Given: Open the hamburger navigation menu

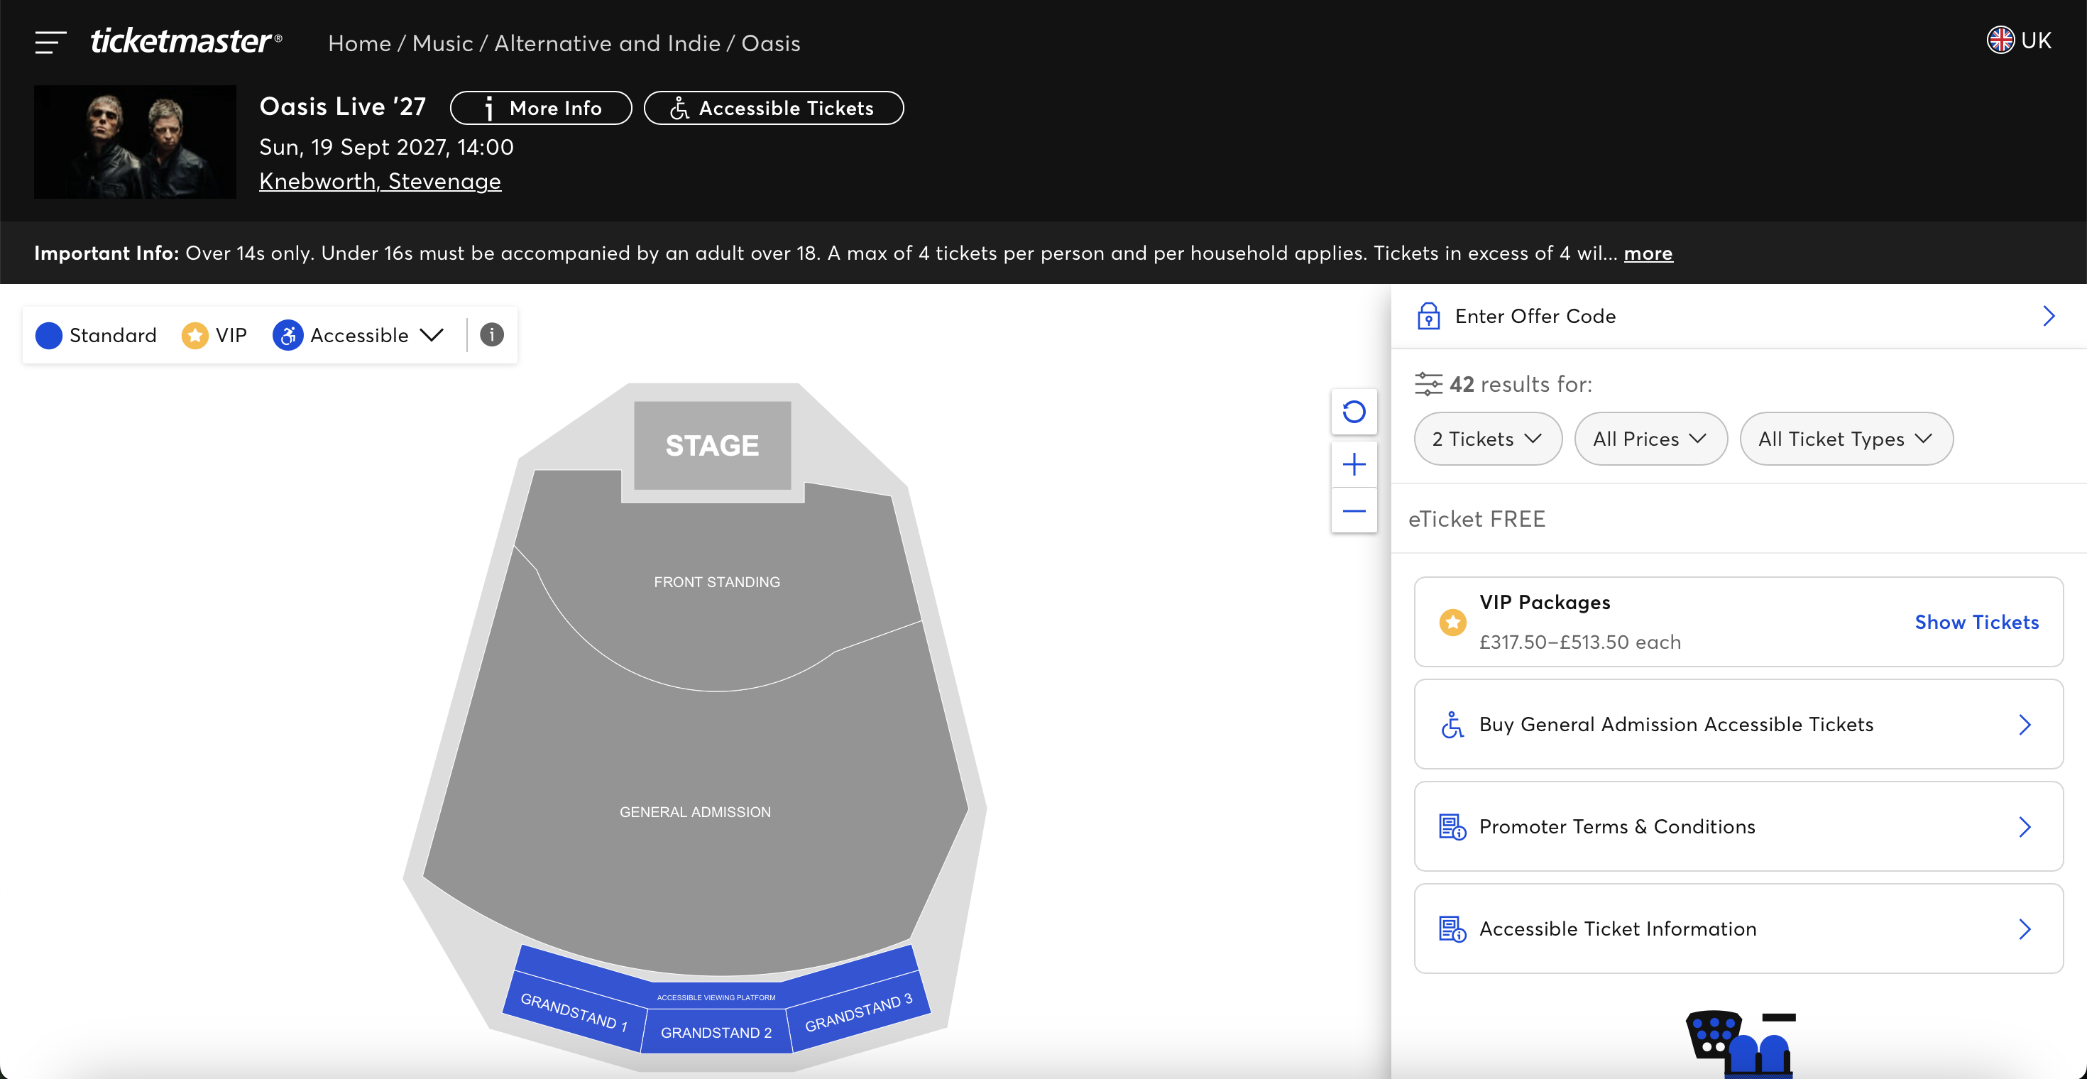Looking at the screenshot, I should tap(50, 42).
